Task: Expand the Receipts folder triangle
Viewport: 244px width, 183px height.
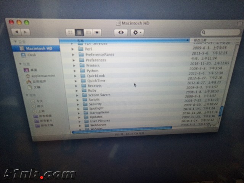Action: 76,86
